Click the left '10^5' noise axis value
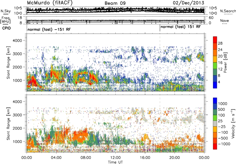 click(18, 8)
